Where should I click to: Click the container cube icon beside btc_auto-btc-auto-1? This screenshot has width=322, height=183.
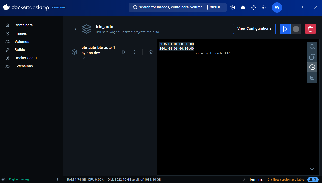click(x=74, y=52)
